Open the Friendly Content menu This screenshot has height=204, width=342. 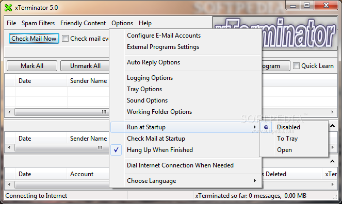point(83,23)
